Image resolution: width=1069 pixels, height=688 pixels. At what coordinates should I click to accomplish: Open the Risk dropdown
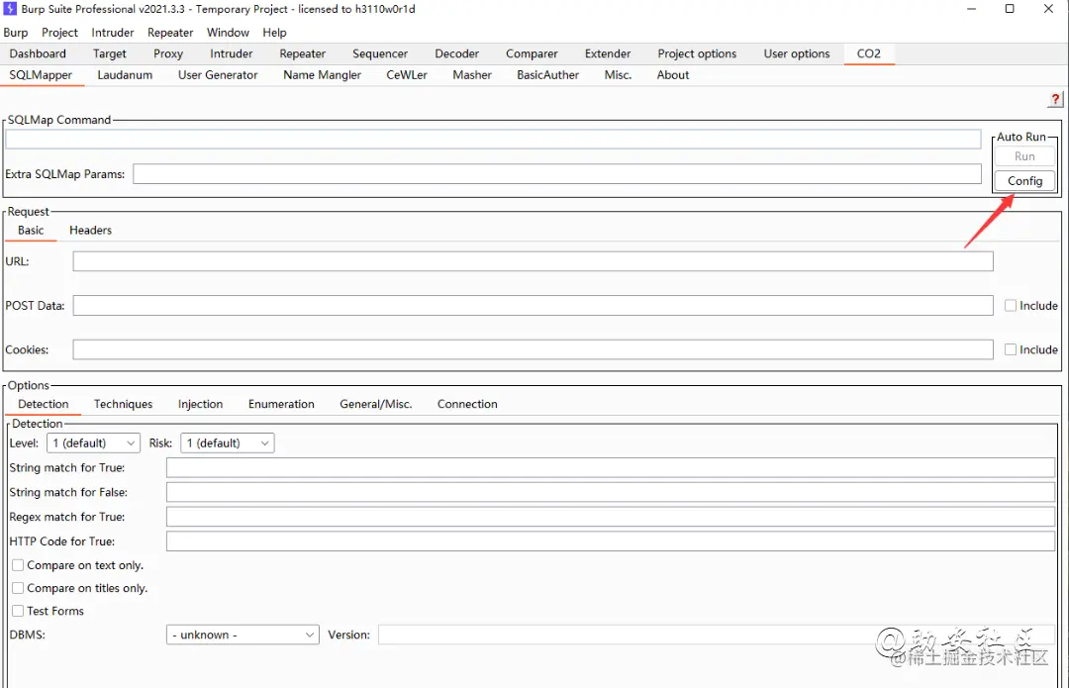pos(227,443)
